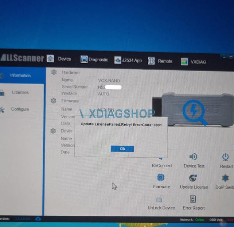Click the Restart power icon
The height and width of the screenshot is (227, 234).
225,157
